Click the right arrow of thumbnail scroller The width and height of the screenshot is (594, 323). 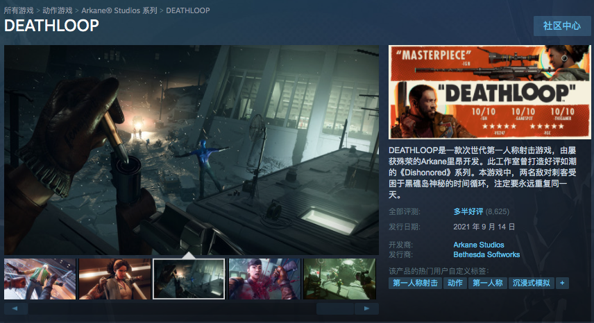coord(366,308)
